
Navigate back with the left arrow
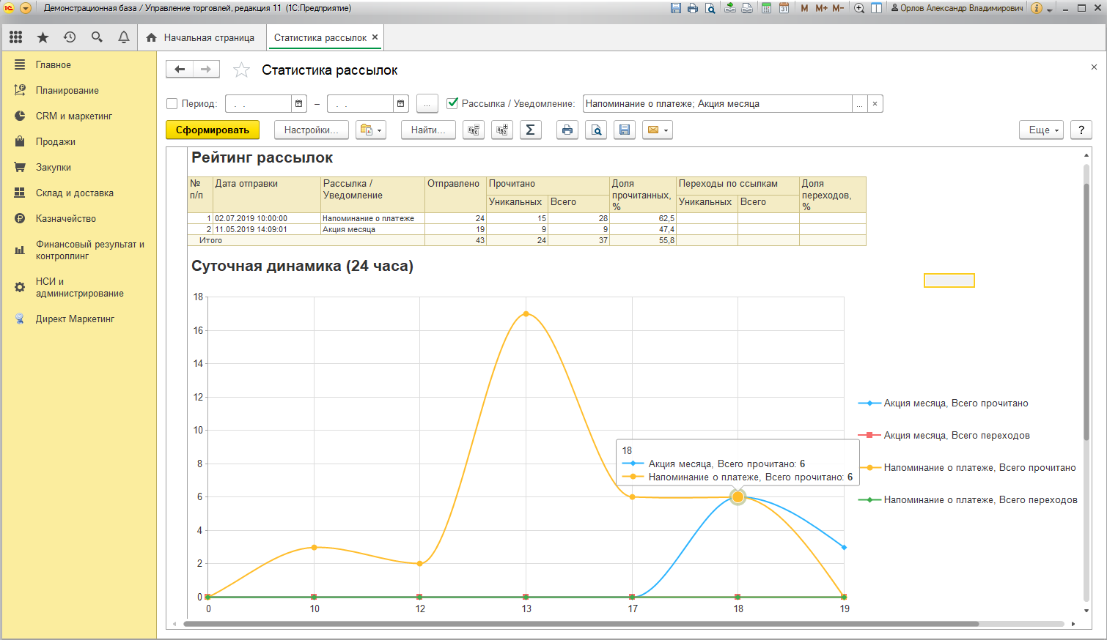pos(180,70)
